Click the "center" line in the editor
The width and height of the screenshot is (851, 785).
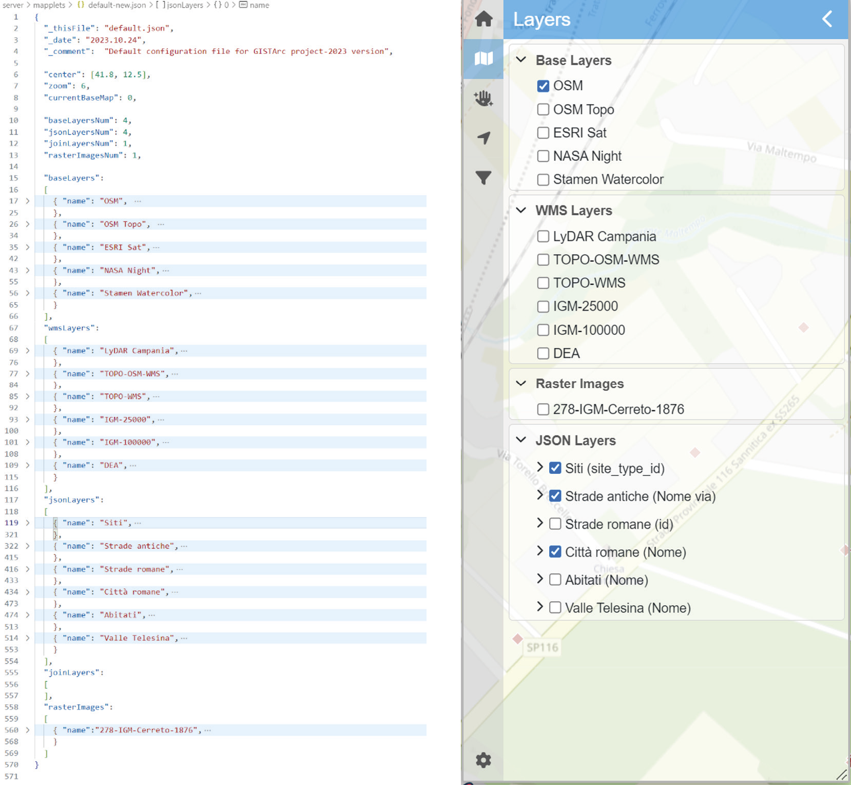point(97,74)
